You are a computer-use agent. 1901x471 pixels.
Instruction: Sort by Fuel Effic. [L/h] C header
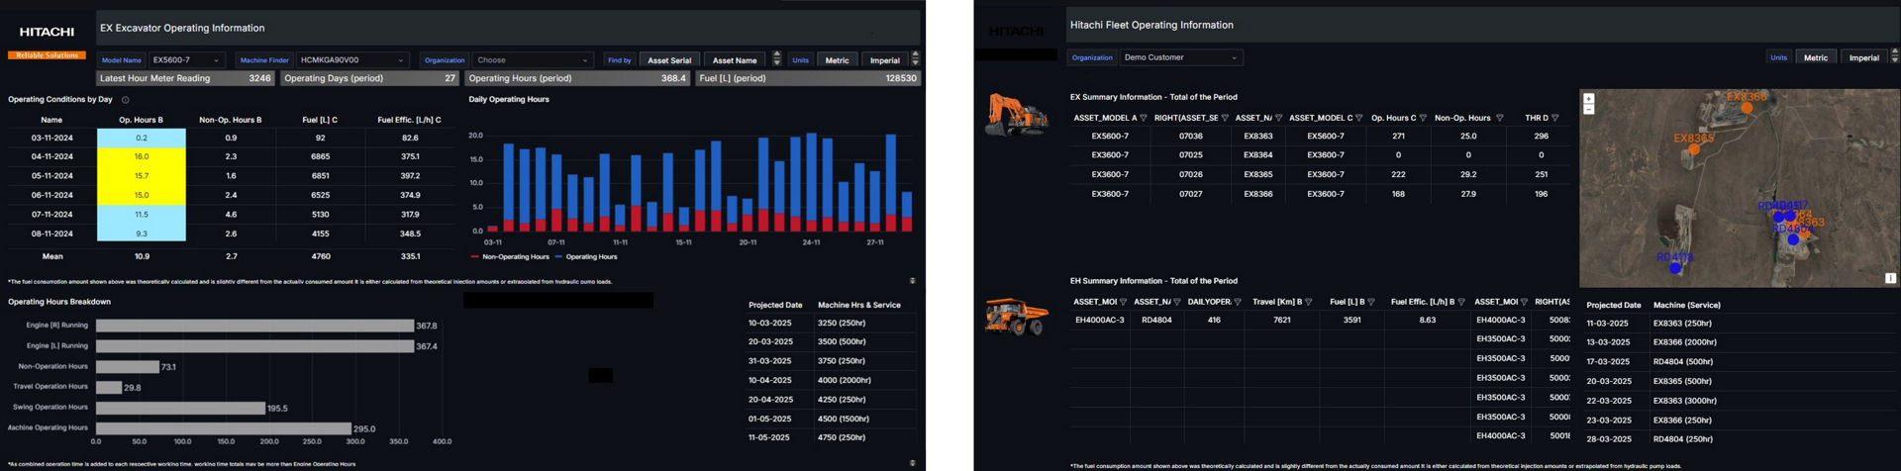409,120
